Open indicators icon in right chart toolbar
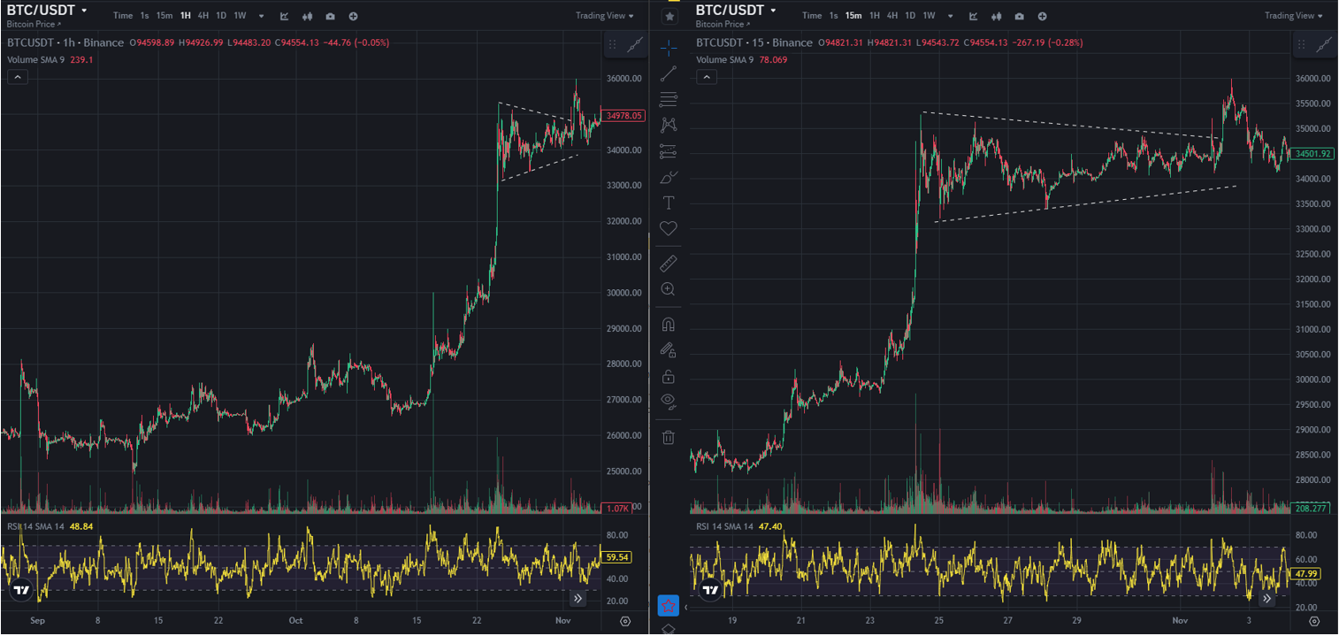 point(973,16)
